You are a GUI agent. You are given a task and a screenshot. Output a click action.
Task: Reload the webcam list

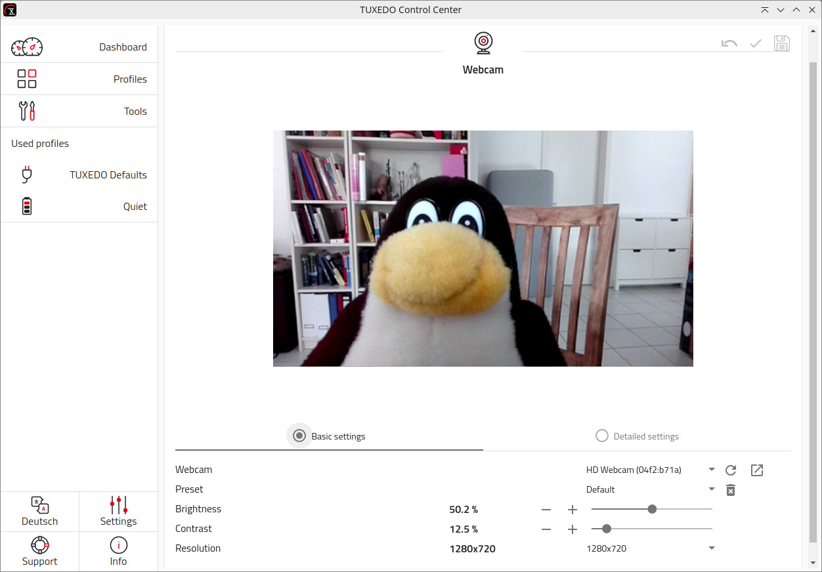coord(731,470)
